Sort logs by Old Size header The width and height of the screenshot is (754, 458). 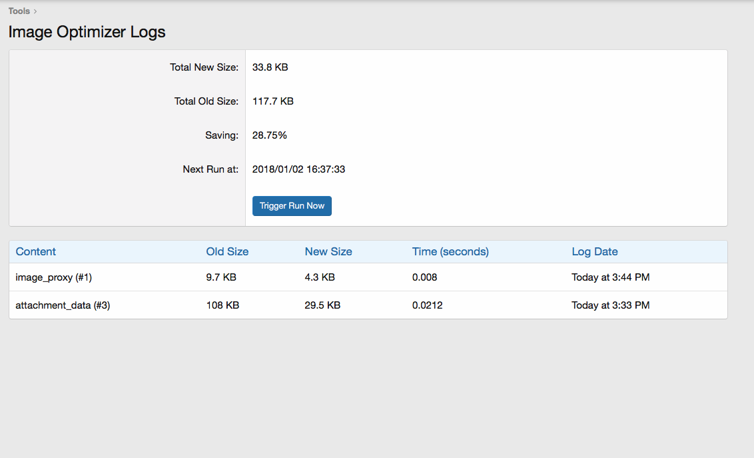point(227,251)
